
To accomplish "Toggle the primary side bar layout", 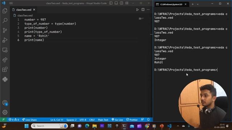I will pyautogui.click(x=111, y=3).
